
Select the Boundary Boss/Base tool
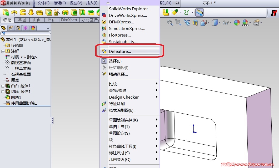(x=39, y=13)
